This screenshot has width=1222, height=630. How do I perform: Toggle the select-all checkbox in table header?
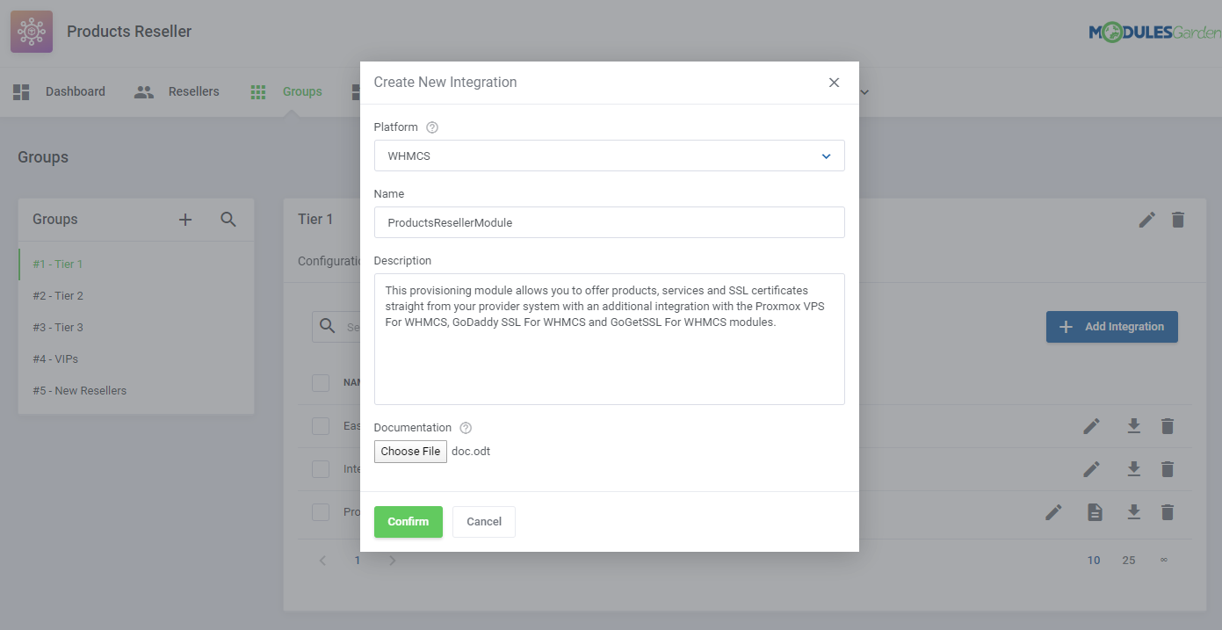(x=321, y=383)
